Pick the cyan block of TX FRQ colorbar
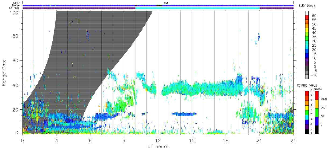Viewport: 330px width, 152px height. point(307,117)
